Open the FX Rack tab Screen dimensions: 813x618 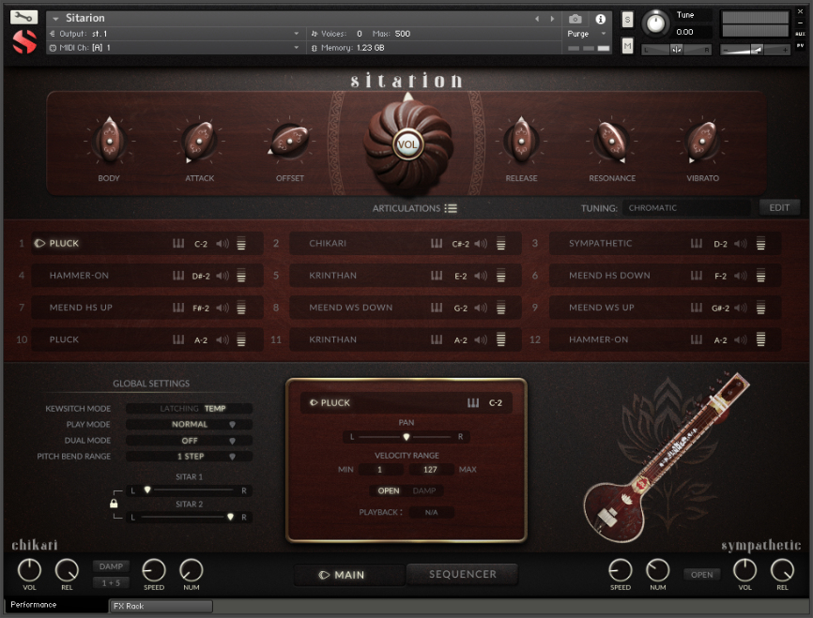161,606
